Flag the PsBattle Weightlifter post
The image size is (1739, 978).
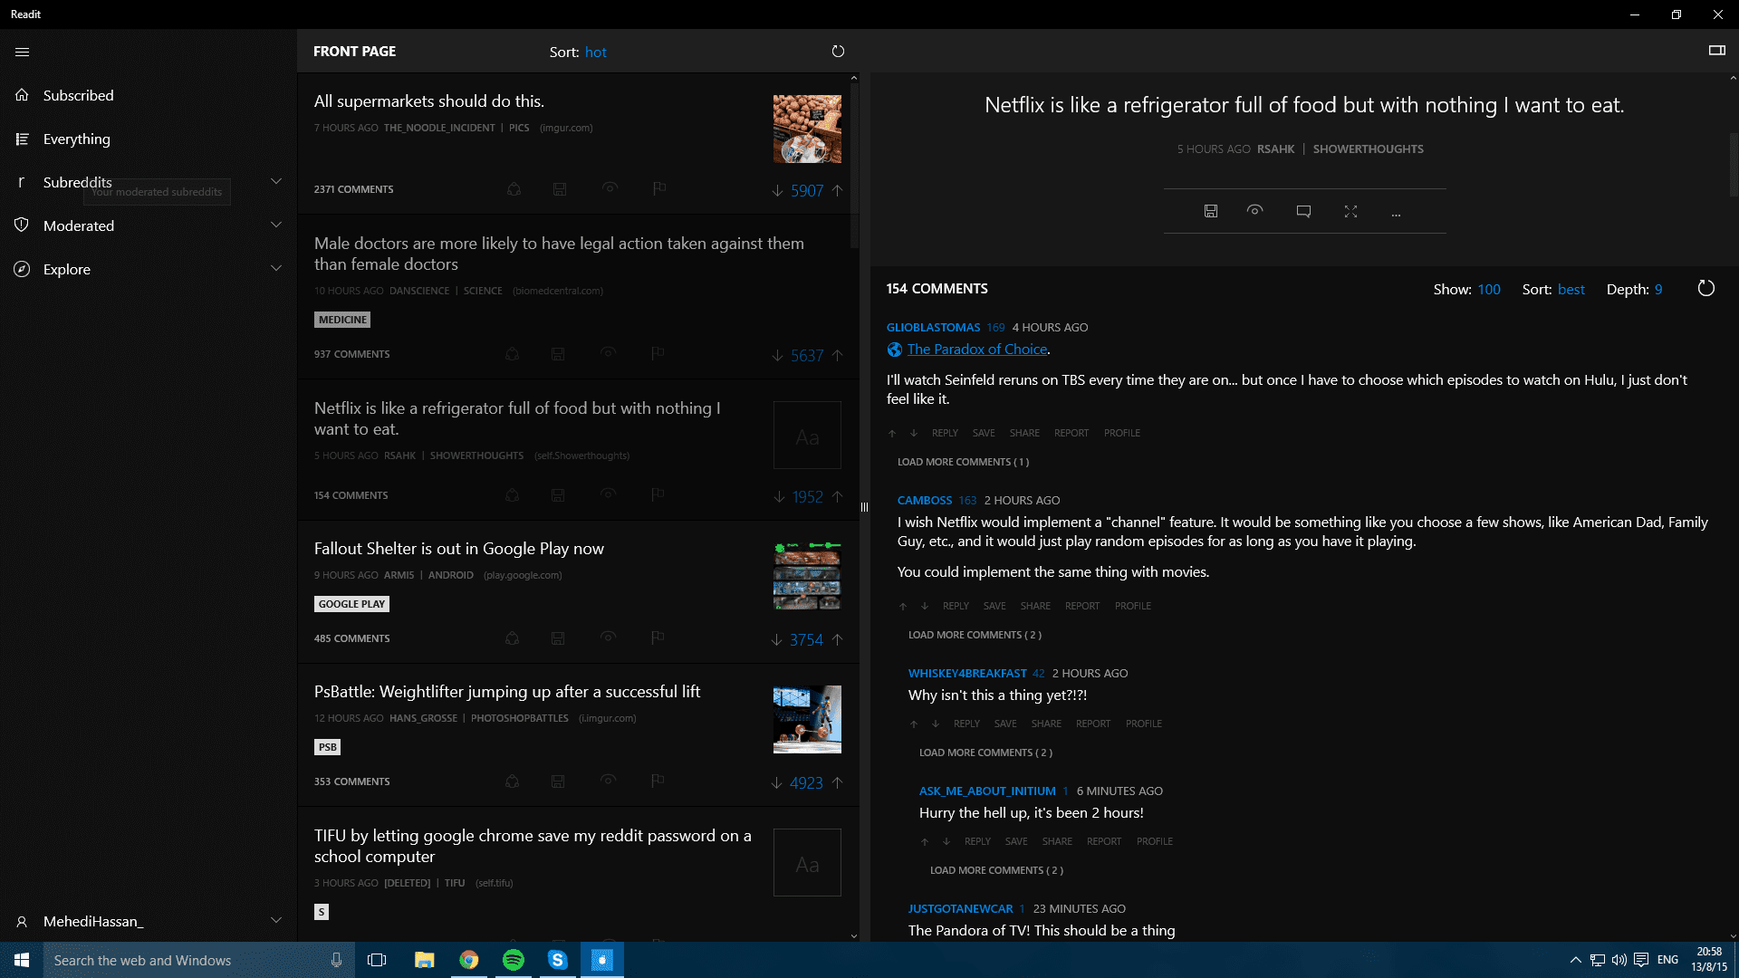pyautogui.click(x=658, y=781)
